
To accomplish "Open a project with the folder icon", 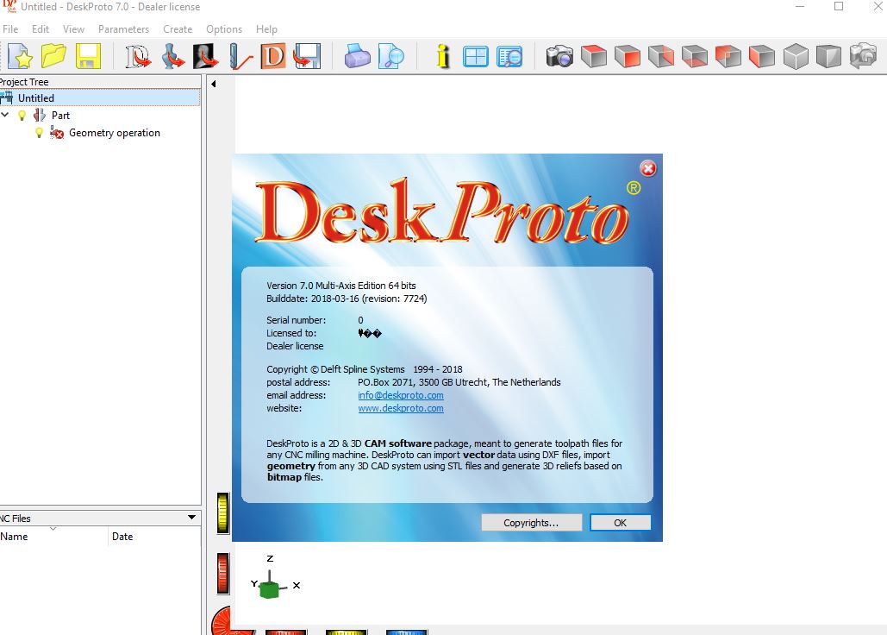I will (x=53, y=57).
